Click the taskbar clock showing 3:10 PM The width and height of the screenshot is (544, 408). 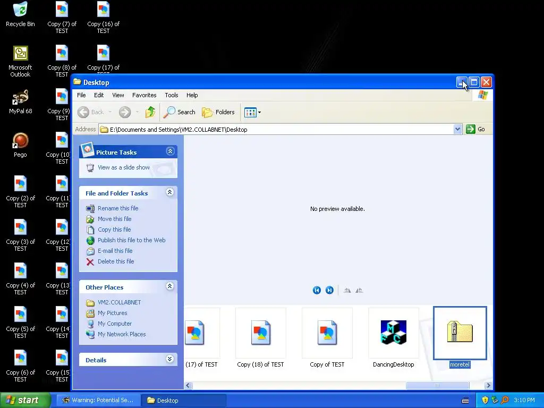tap(524, 401)
